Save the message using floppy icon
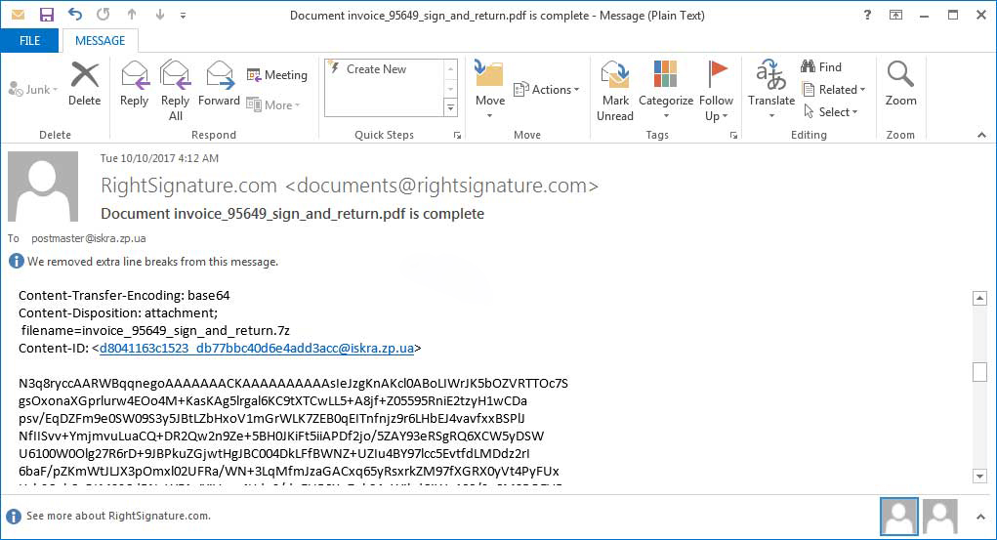The height and width of the screenshot is (540, 997). 47,15
